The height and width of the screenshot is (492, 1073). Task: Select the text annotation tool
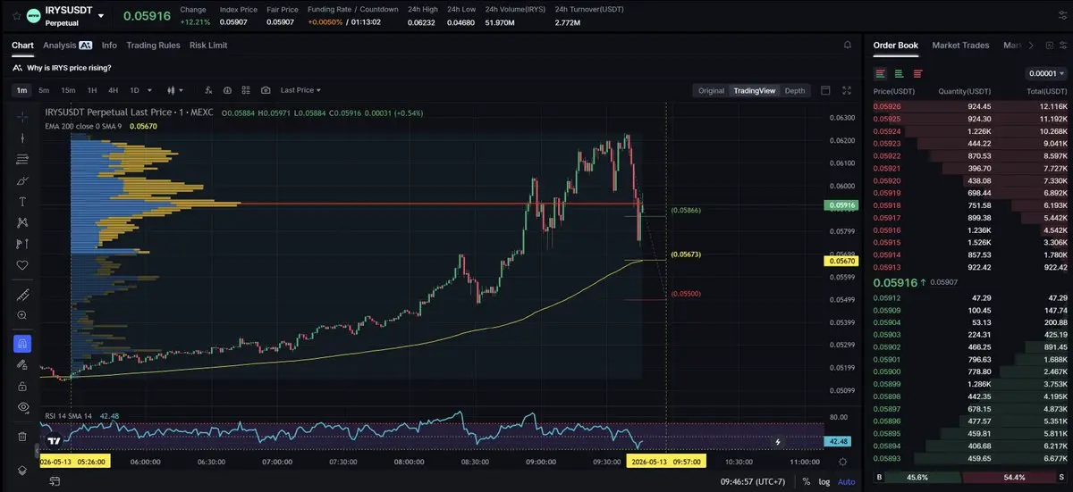tap(22, 202)
